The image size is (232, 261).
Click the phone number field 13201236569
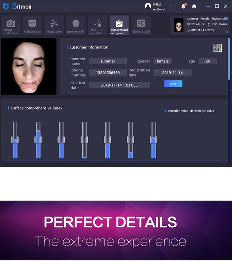point(108,73)
